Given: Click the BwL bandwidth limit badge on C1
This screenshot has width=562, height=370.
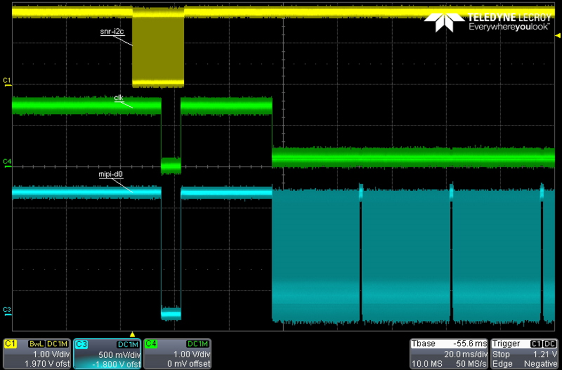Looking at the screenshot, I should pyautogui.click(x=36, y=344).
